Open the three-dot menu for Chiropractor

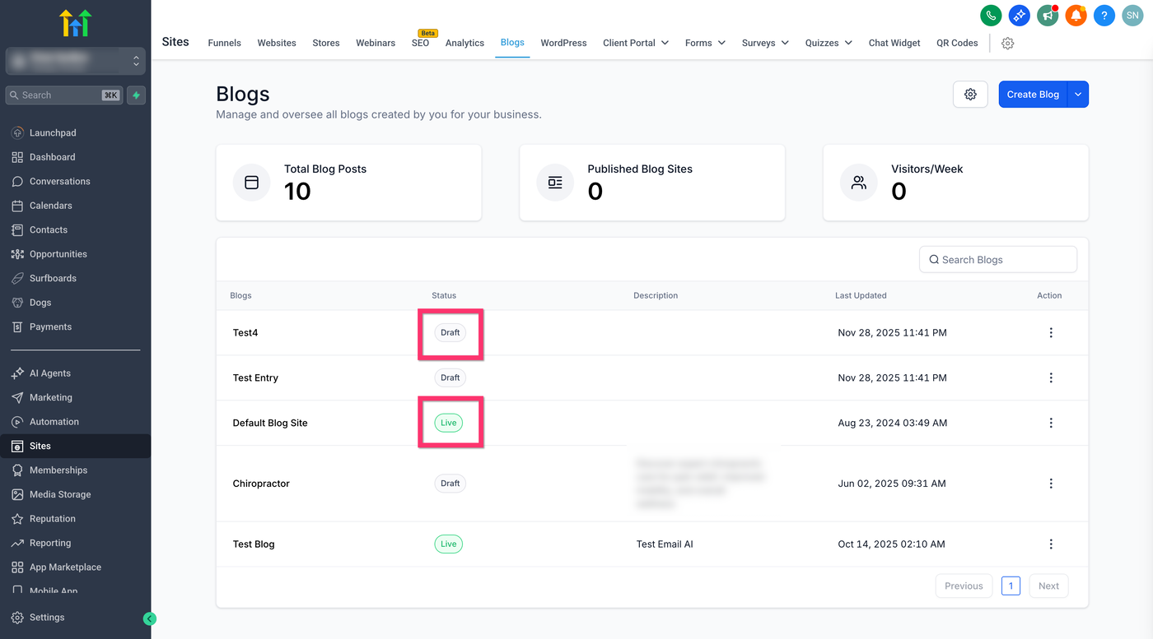click(1050, 484)
